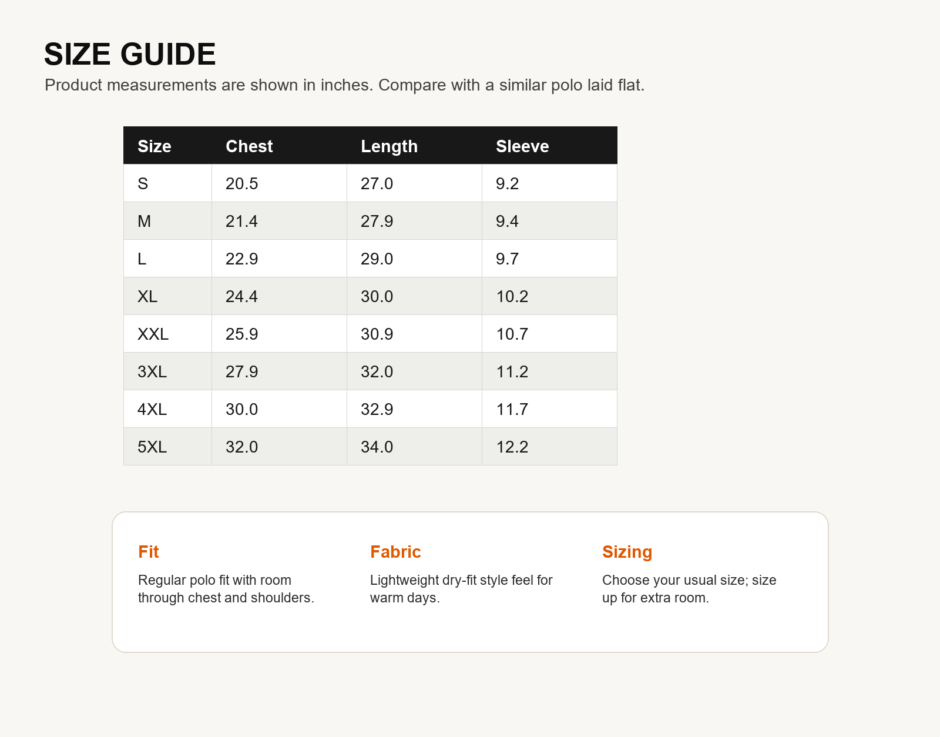Click sleeve value 9.4 for size M

coord(507,221)
